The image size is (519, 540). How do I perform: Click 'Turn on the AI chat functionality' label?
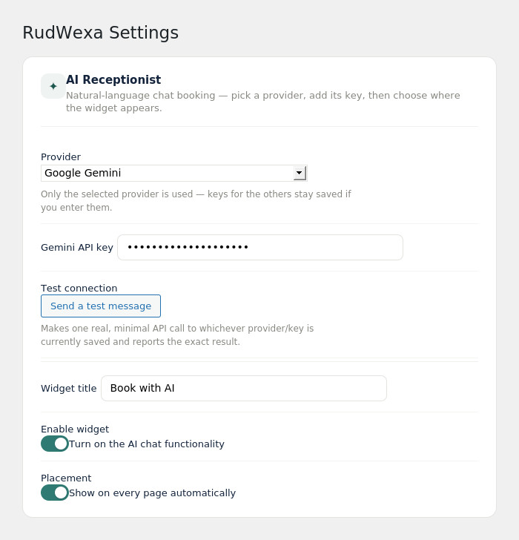click(147, 444)
